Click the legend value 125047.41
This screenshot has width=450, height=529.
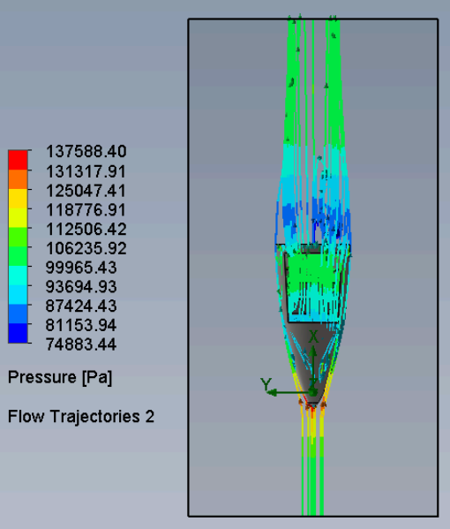86,191
